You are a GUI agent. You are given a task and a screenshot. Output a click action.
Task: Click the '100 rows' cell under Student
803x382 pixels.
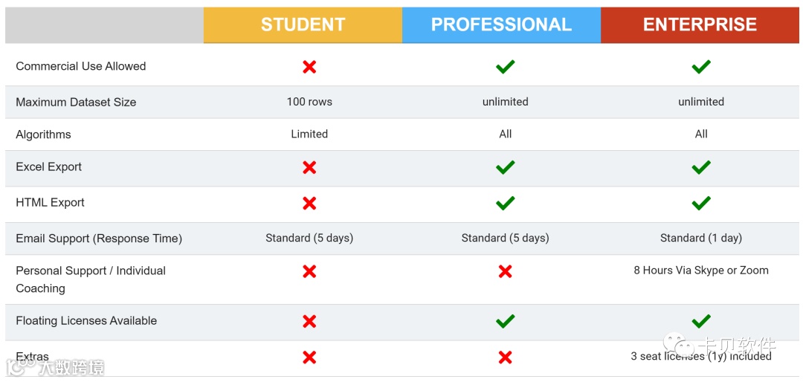[x=309, y=102]
